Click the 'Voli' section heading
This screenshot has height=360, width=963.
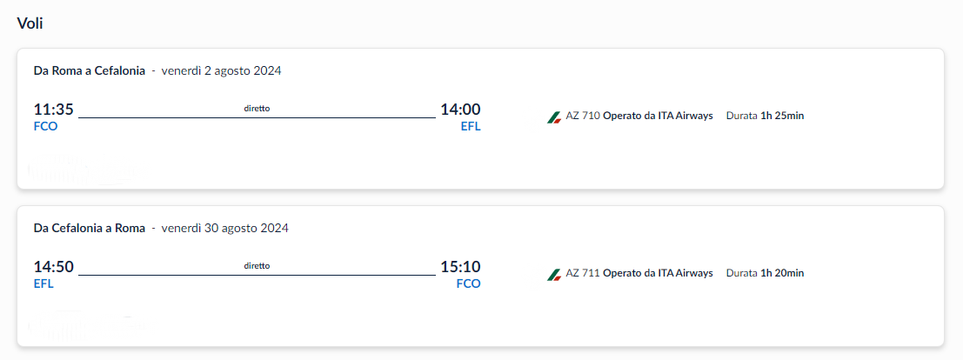(30, 24)
